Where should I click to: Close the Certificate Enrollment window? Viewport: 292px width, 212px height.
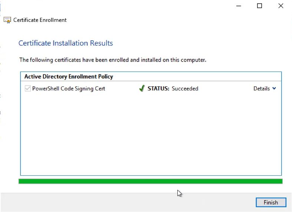[281, 6]
